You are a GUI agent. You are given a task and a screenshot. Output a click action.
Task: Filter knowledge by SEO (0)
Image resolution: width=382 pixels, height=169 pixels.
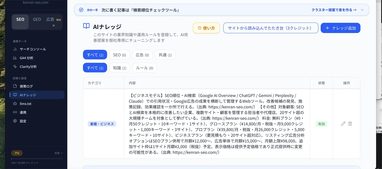119,55
